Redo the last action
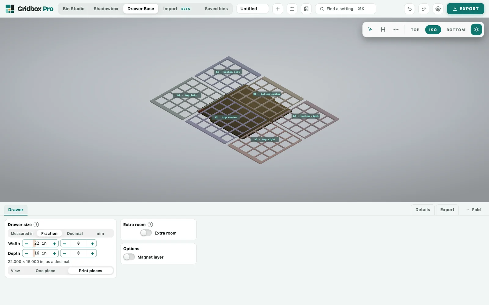The width and height of the screenshot is (489, 305). pos(424,9)
